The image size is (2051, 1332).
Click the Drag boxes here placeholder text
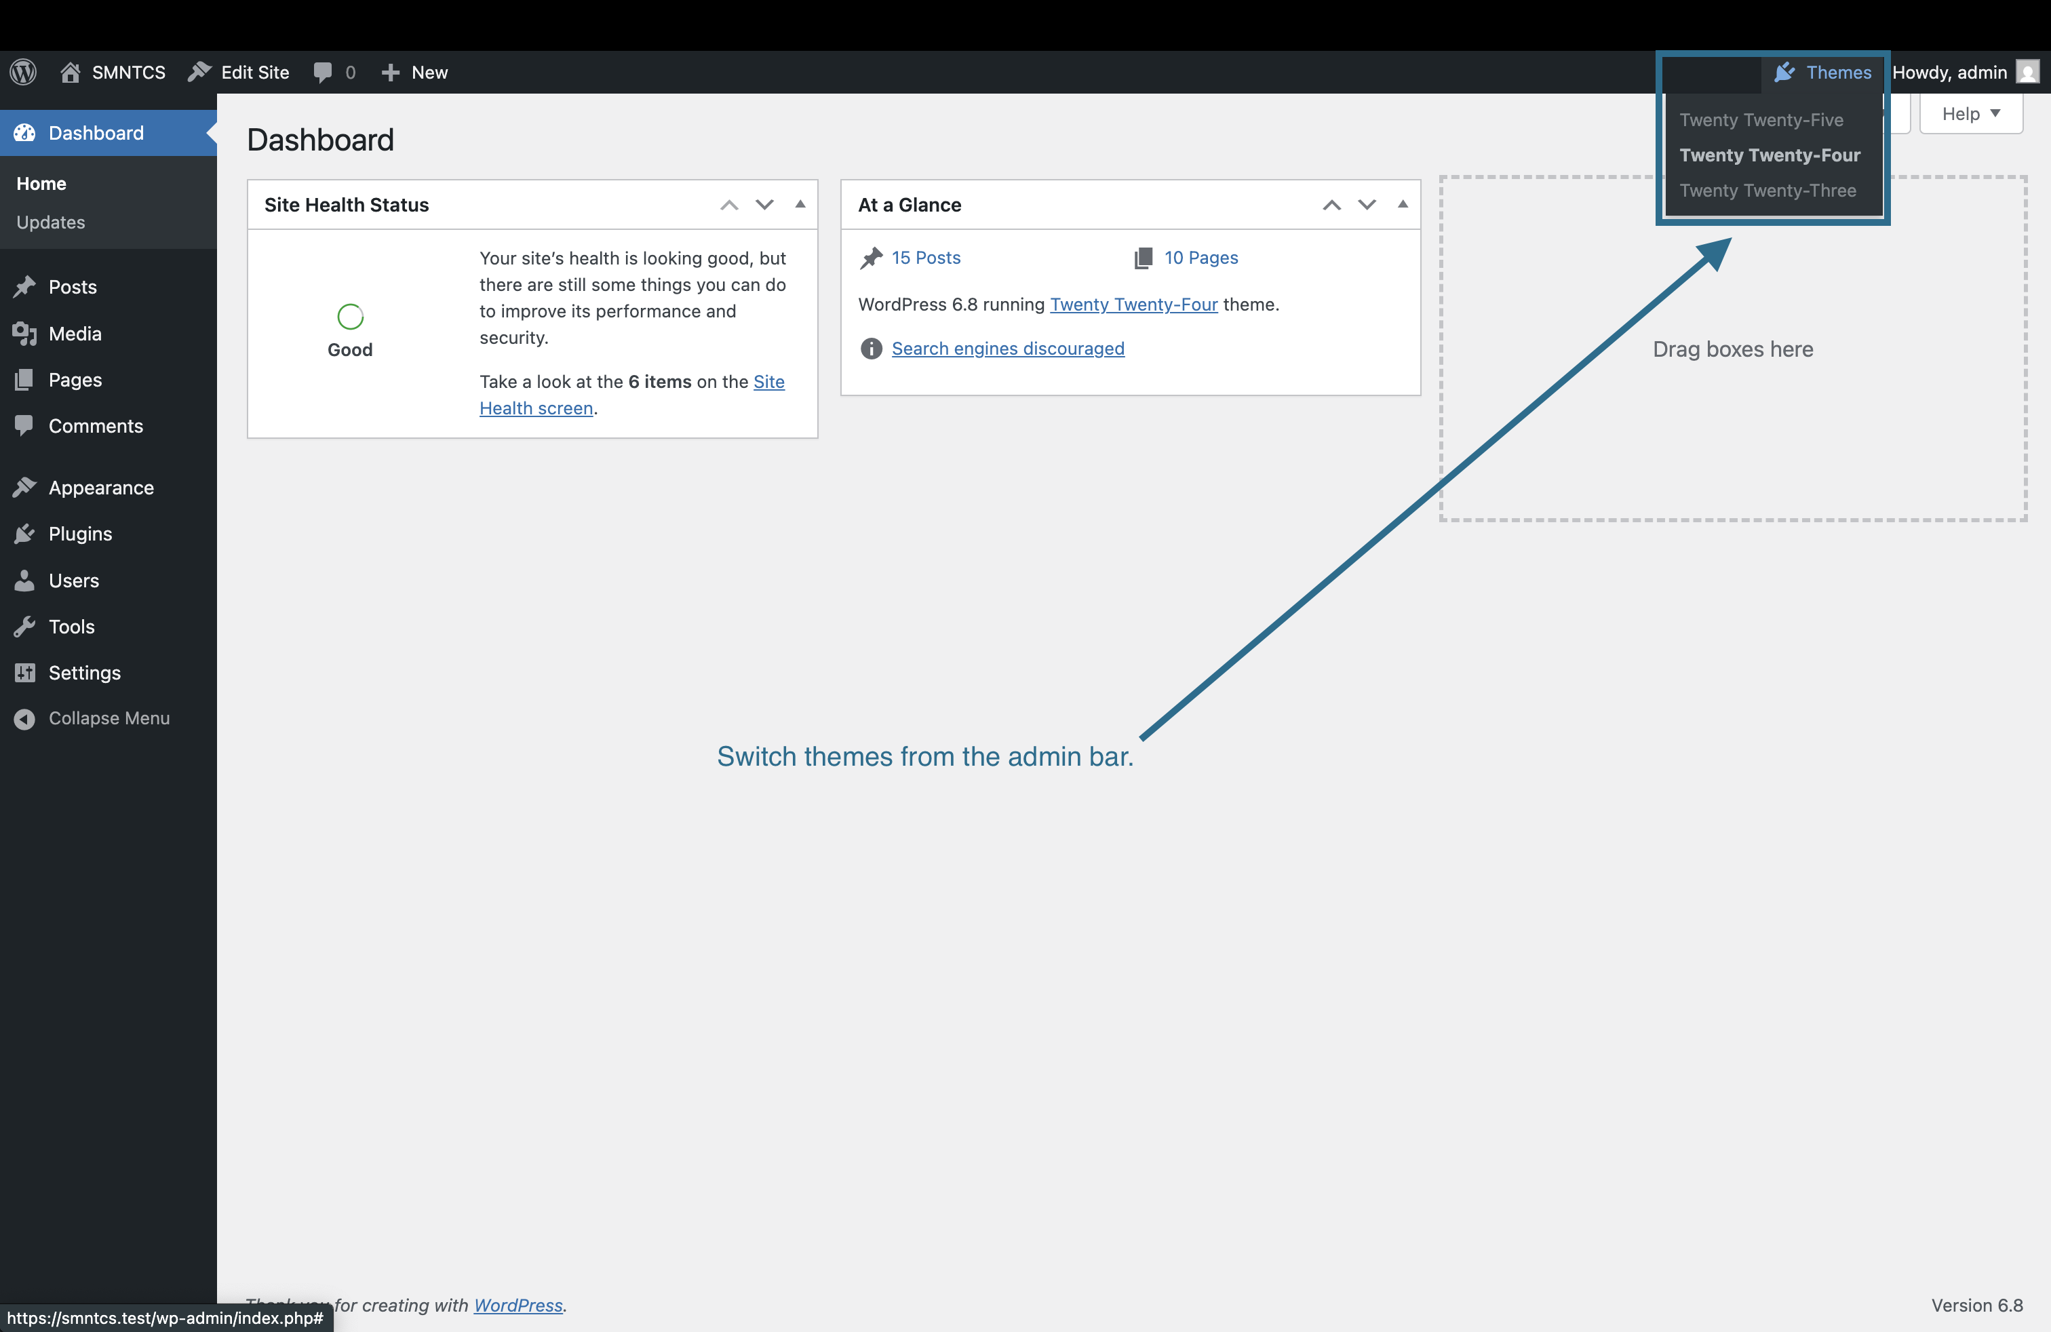[1732, 349]
